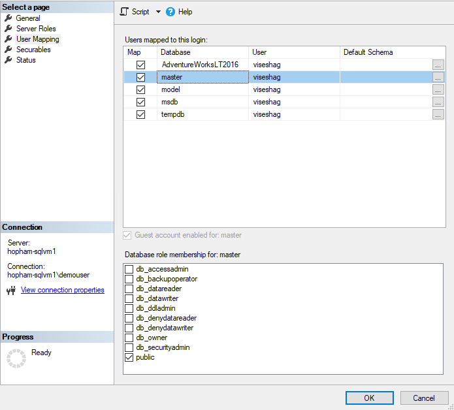The image size is (454, 410).
Task: Switch to the Securables page
Action: tap(33, 50)
